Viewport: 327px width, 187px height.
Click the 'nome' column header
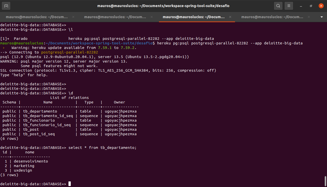tap(30, 152)
